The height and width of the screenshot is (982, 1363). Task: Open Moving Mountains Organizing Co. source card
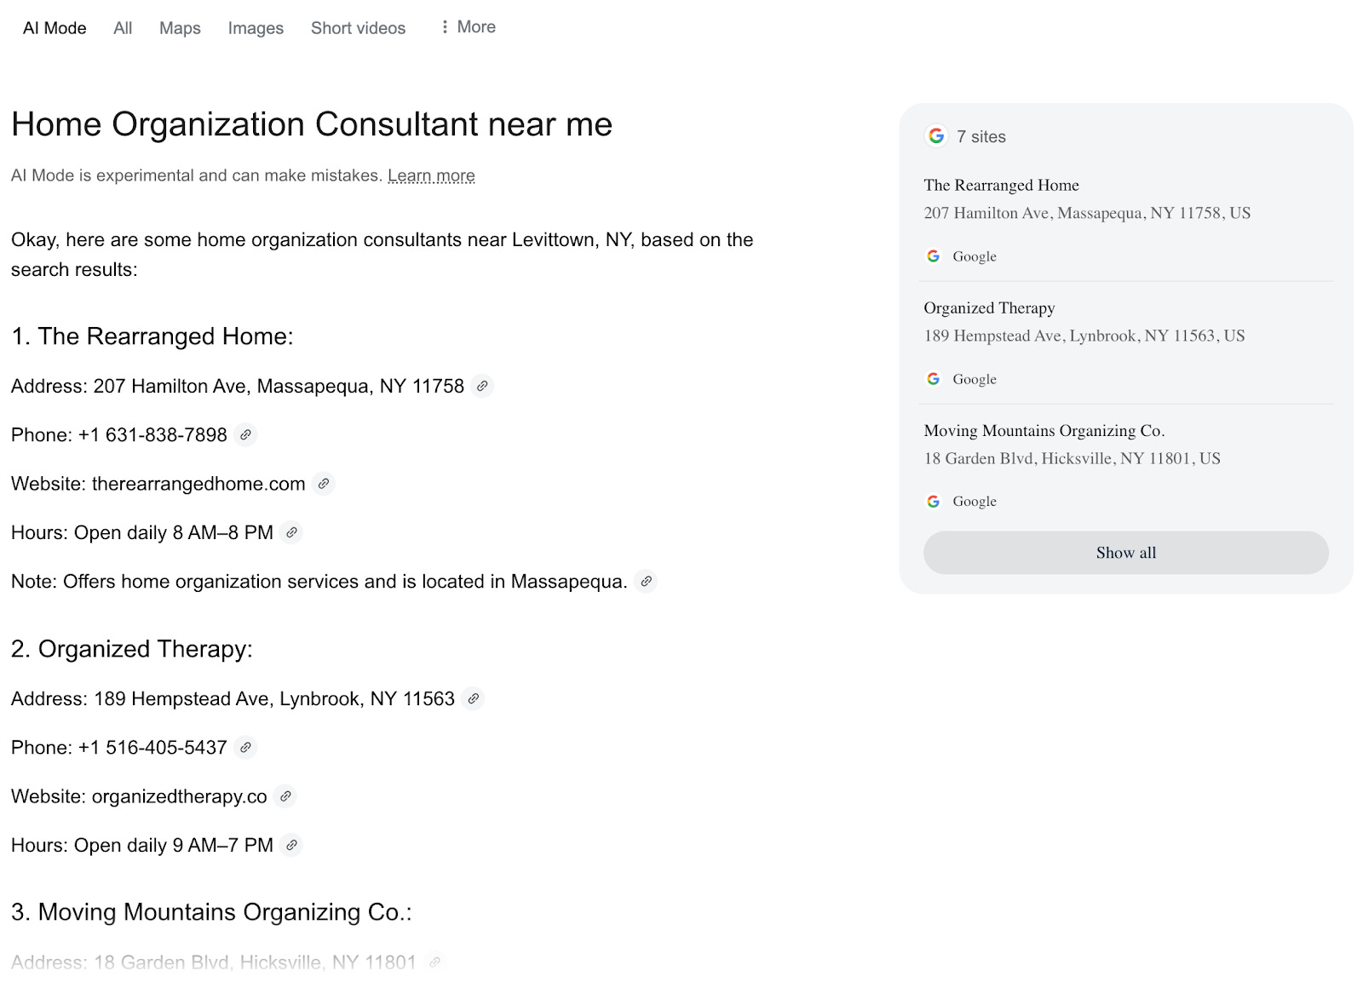tap(1044, 430)
